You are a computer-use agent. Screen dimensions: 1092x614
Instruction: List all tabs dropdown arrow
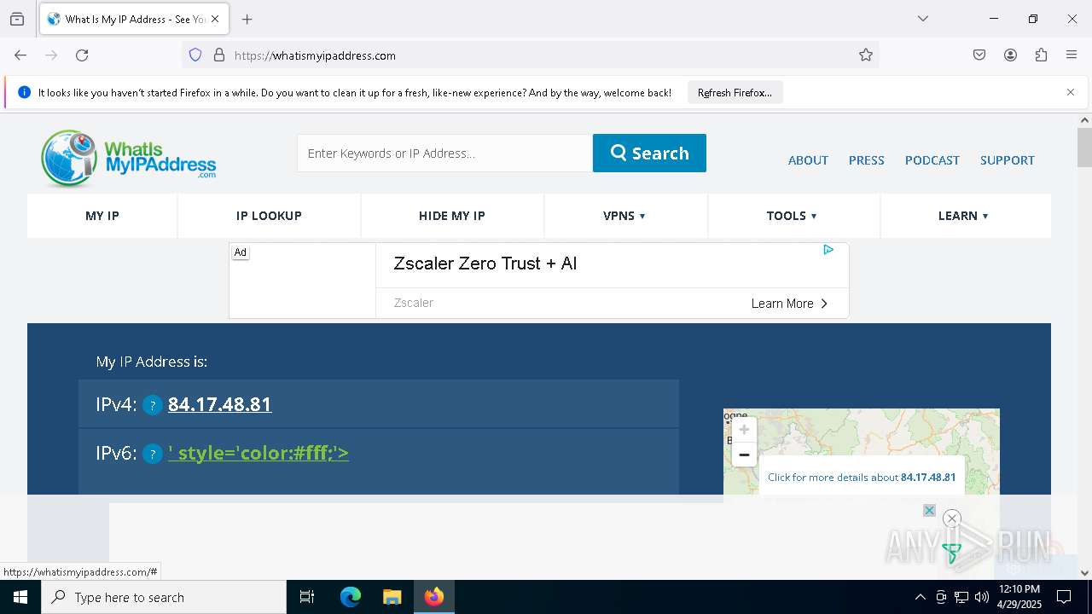923,19
